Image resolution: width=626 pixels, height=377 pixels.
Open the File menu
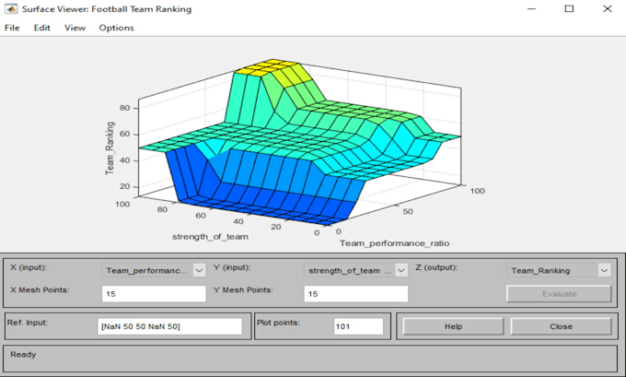12,28
